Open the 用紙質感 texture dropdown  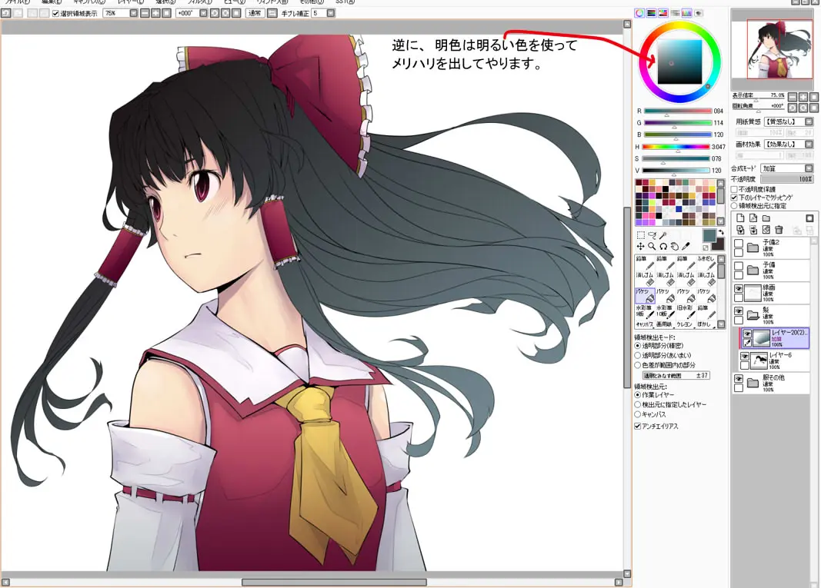tap(809, 122)
